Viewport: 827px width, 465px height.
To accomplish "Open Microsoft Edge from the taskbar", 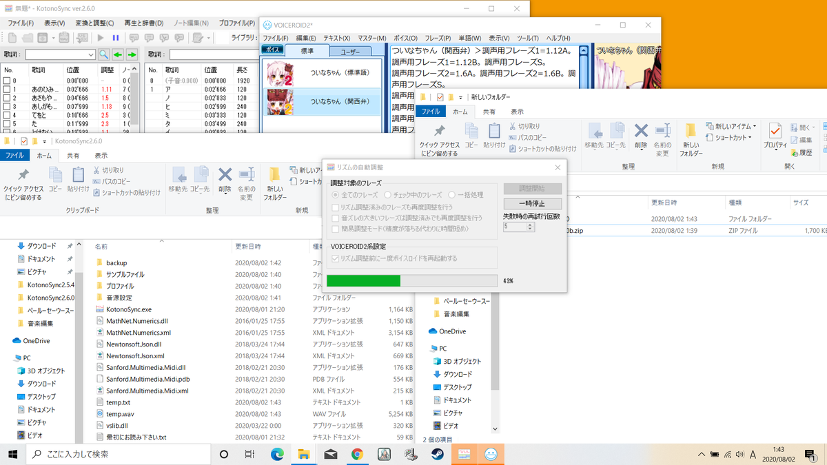I will (277, 454).
